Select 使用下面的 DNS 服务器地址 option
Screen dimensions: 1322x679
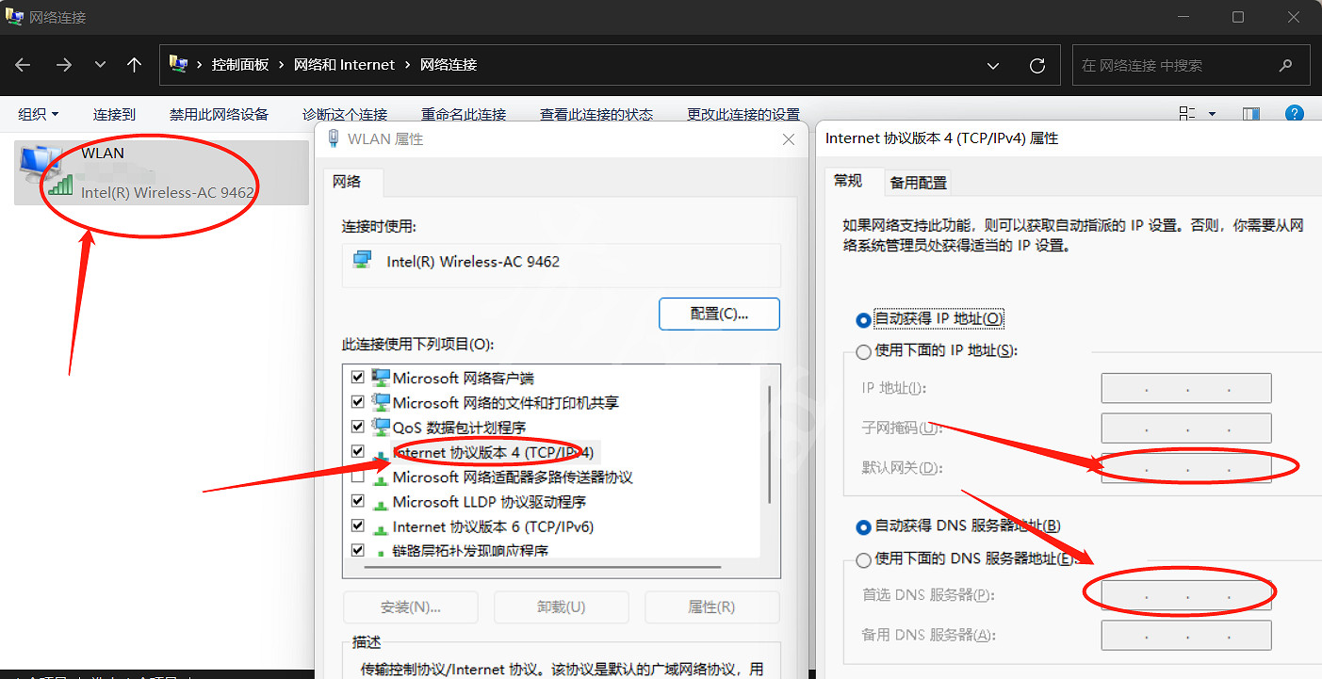(863, 559)
